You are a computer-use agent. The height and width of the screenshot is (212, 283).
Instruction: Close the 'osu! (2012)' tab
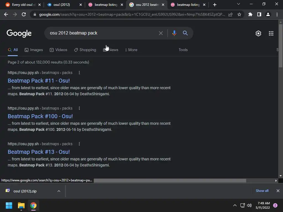point(81,5)
